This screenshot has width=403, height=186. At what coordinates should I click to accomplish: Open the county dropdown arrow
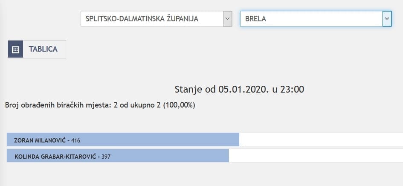click(228, 19)
